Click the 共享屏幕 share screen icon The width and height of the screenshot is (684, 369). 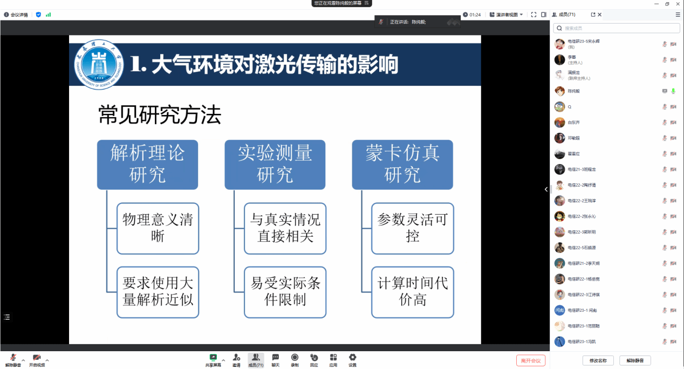[213, 359]
